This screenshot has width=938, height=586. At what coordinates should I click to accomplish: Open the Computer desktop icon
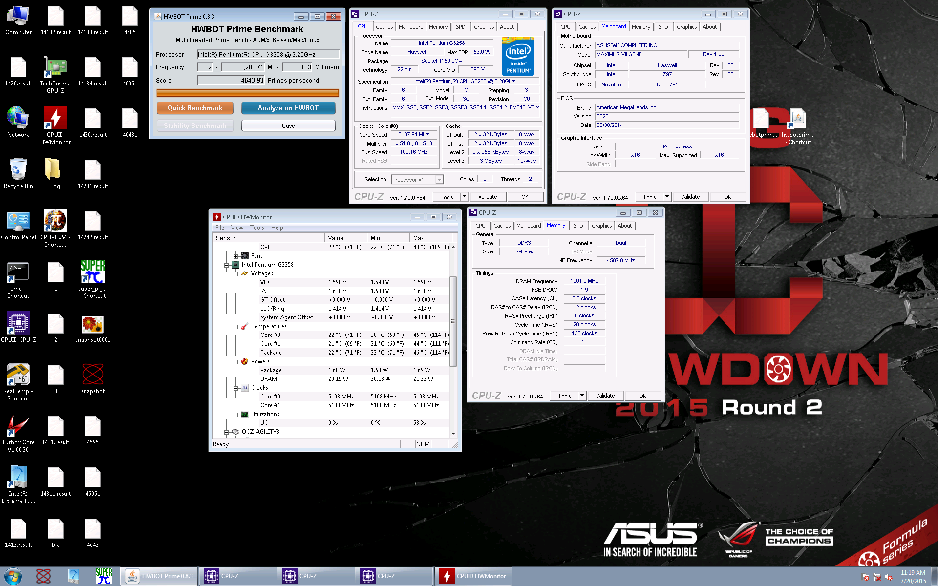pyautogui.click(x=19, y=21)
